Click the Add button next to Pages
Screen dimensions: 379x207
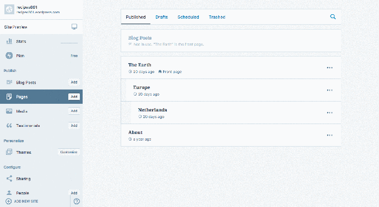point(74,97)
